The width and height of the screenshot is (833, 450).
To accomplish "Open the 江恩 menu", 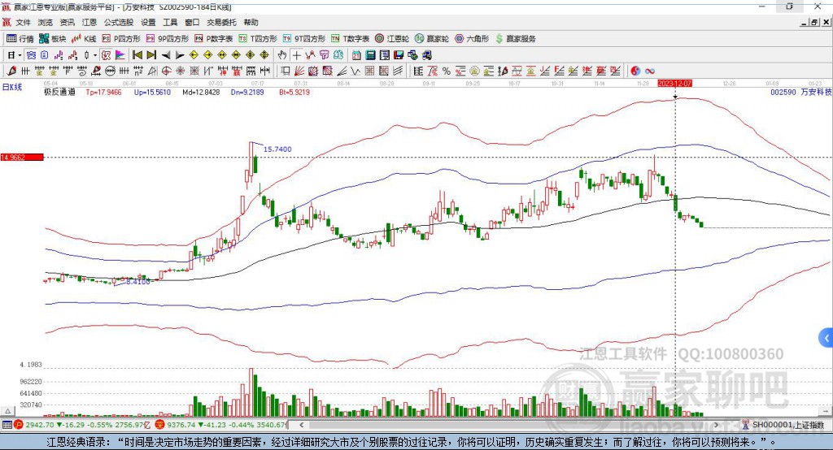I will [x=89, y=22].
